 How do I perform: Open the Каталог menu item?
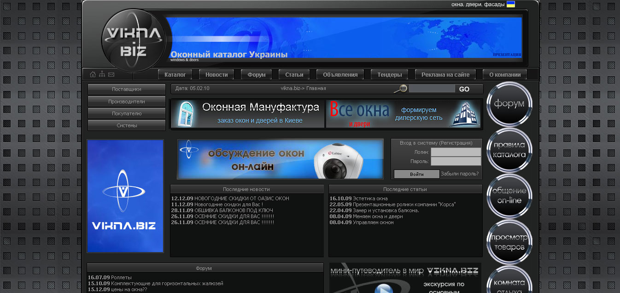[175, 74]
